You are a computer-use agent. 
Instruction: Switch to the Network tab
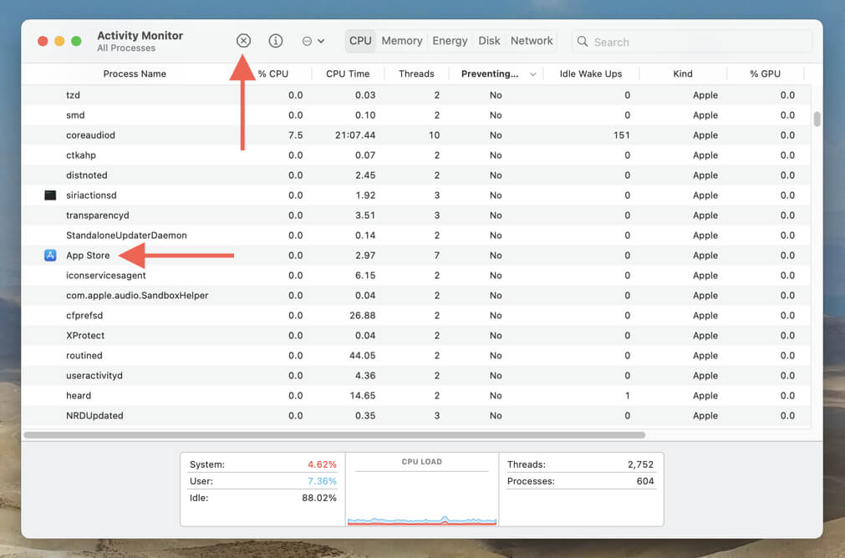pyautogui.click(x=532, y=41)
